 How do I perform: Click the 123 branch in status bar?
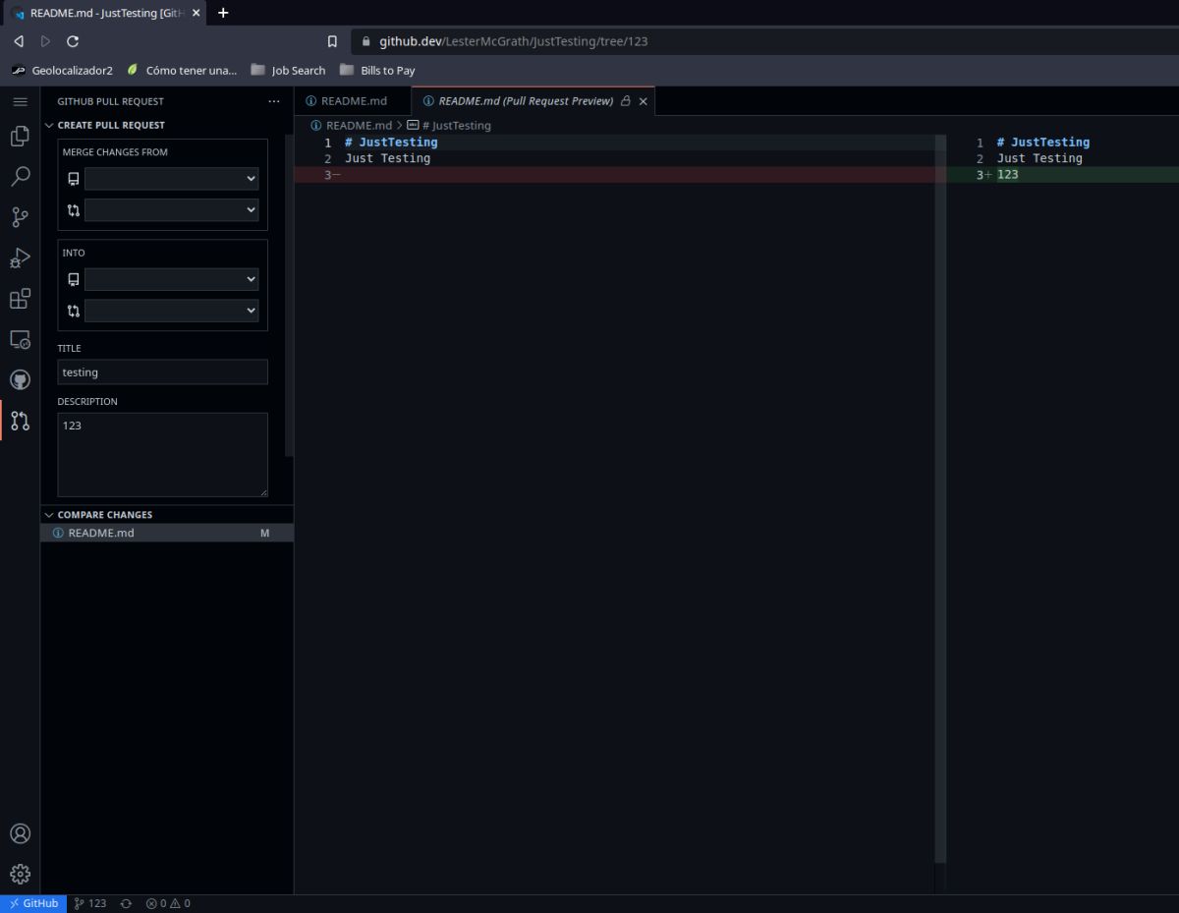coord(90,903)
